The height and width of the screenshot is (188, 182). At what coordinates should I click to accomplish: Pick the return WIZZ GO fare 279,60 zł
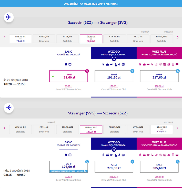pos(114,167)
